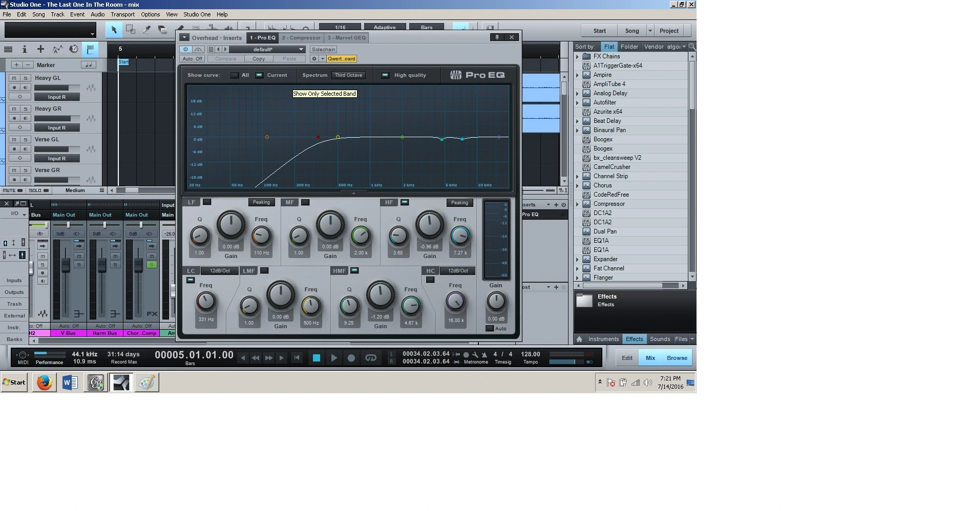The width and height of the screenshot is (965, 511).
Task: Bypass Pro EQ with power button
Action: click(185, 50)
